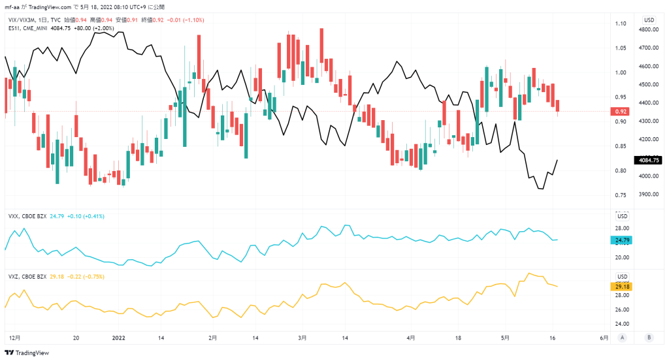Click the TradingView logo at bottom left

click(26, 353)
